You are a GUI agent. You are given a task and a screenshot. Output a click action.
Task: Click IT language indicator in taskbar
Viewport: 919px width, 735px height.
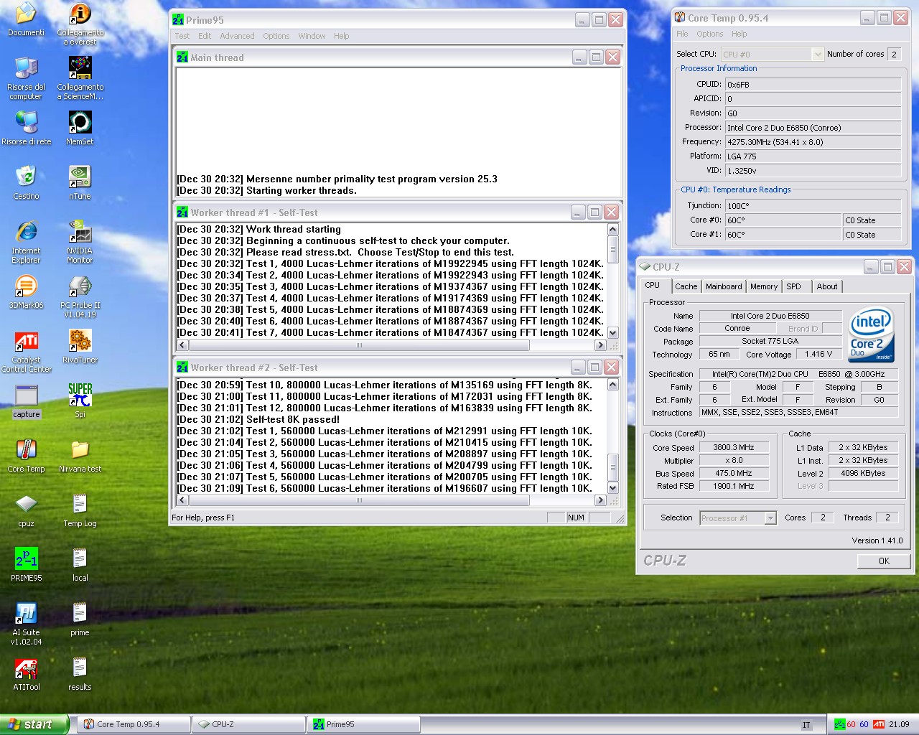pos(806,725)
